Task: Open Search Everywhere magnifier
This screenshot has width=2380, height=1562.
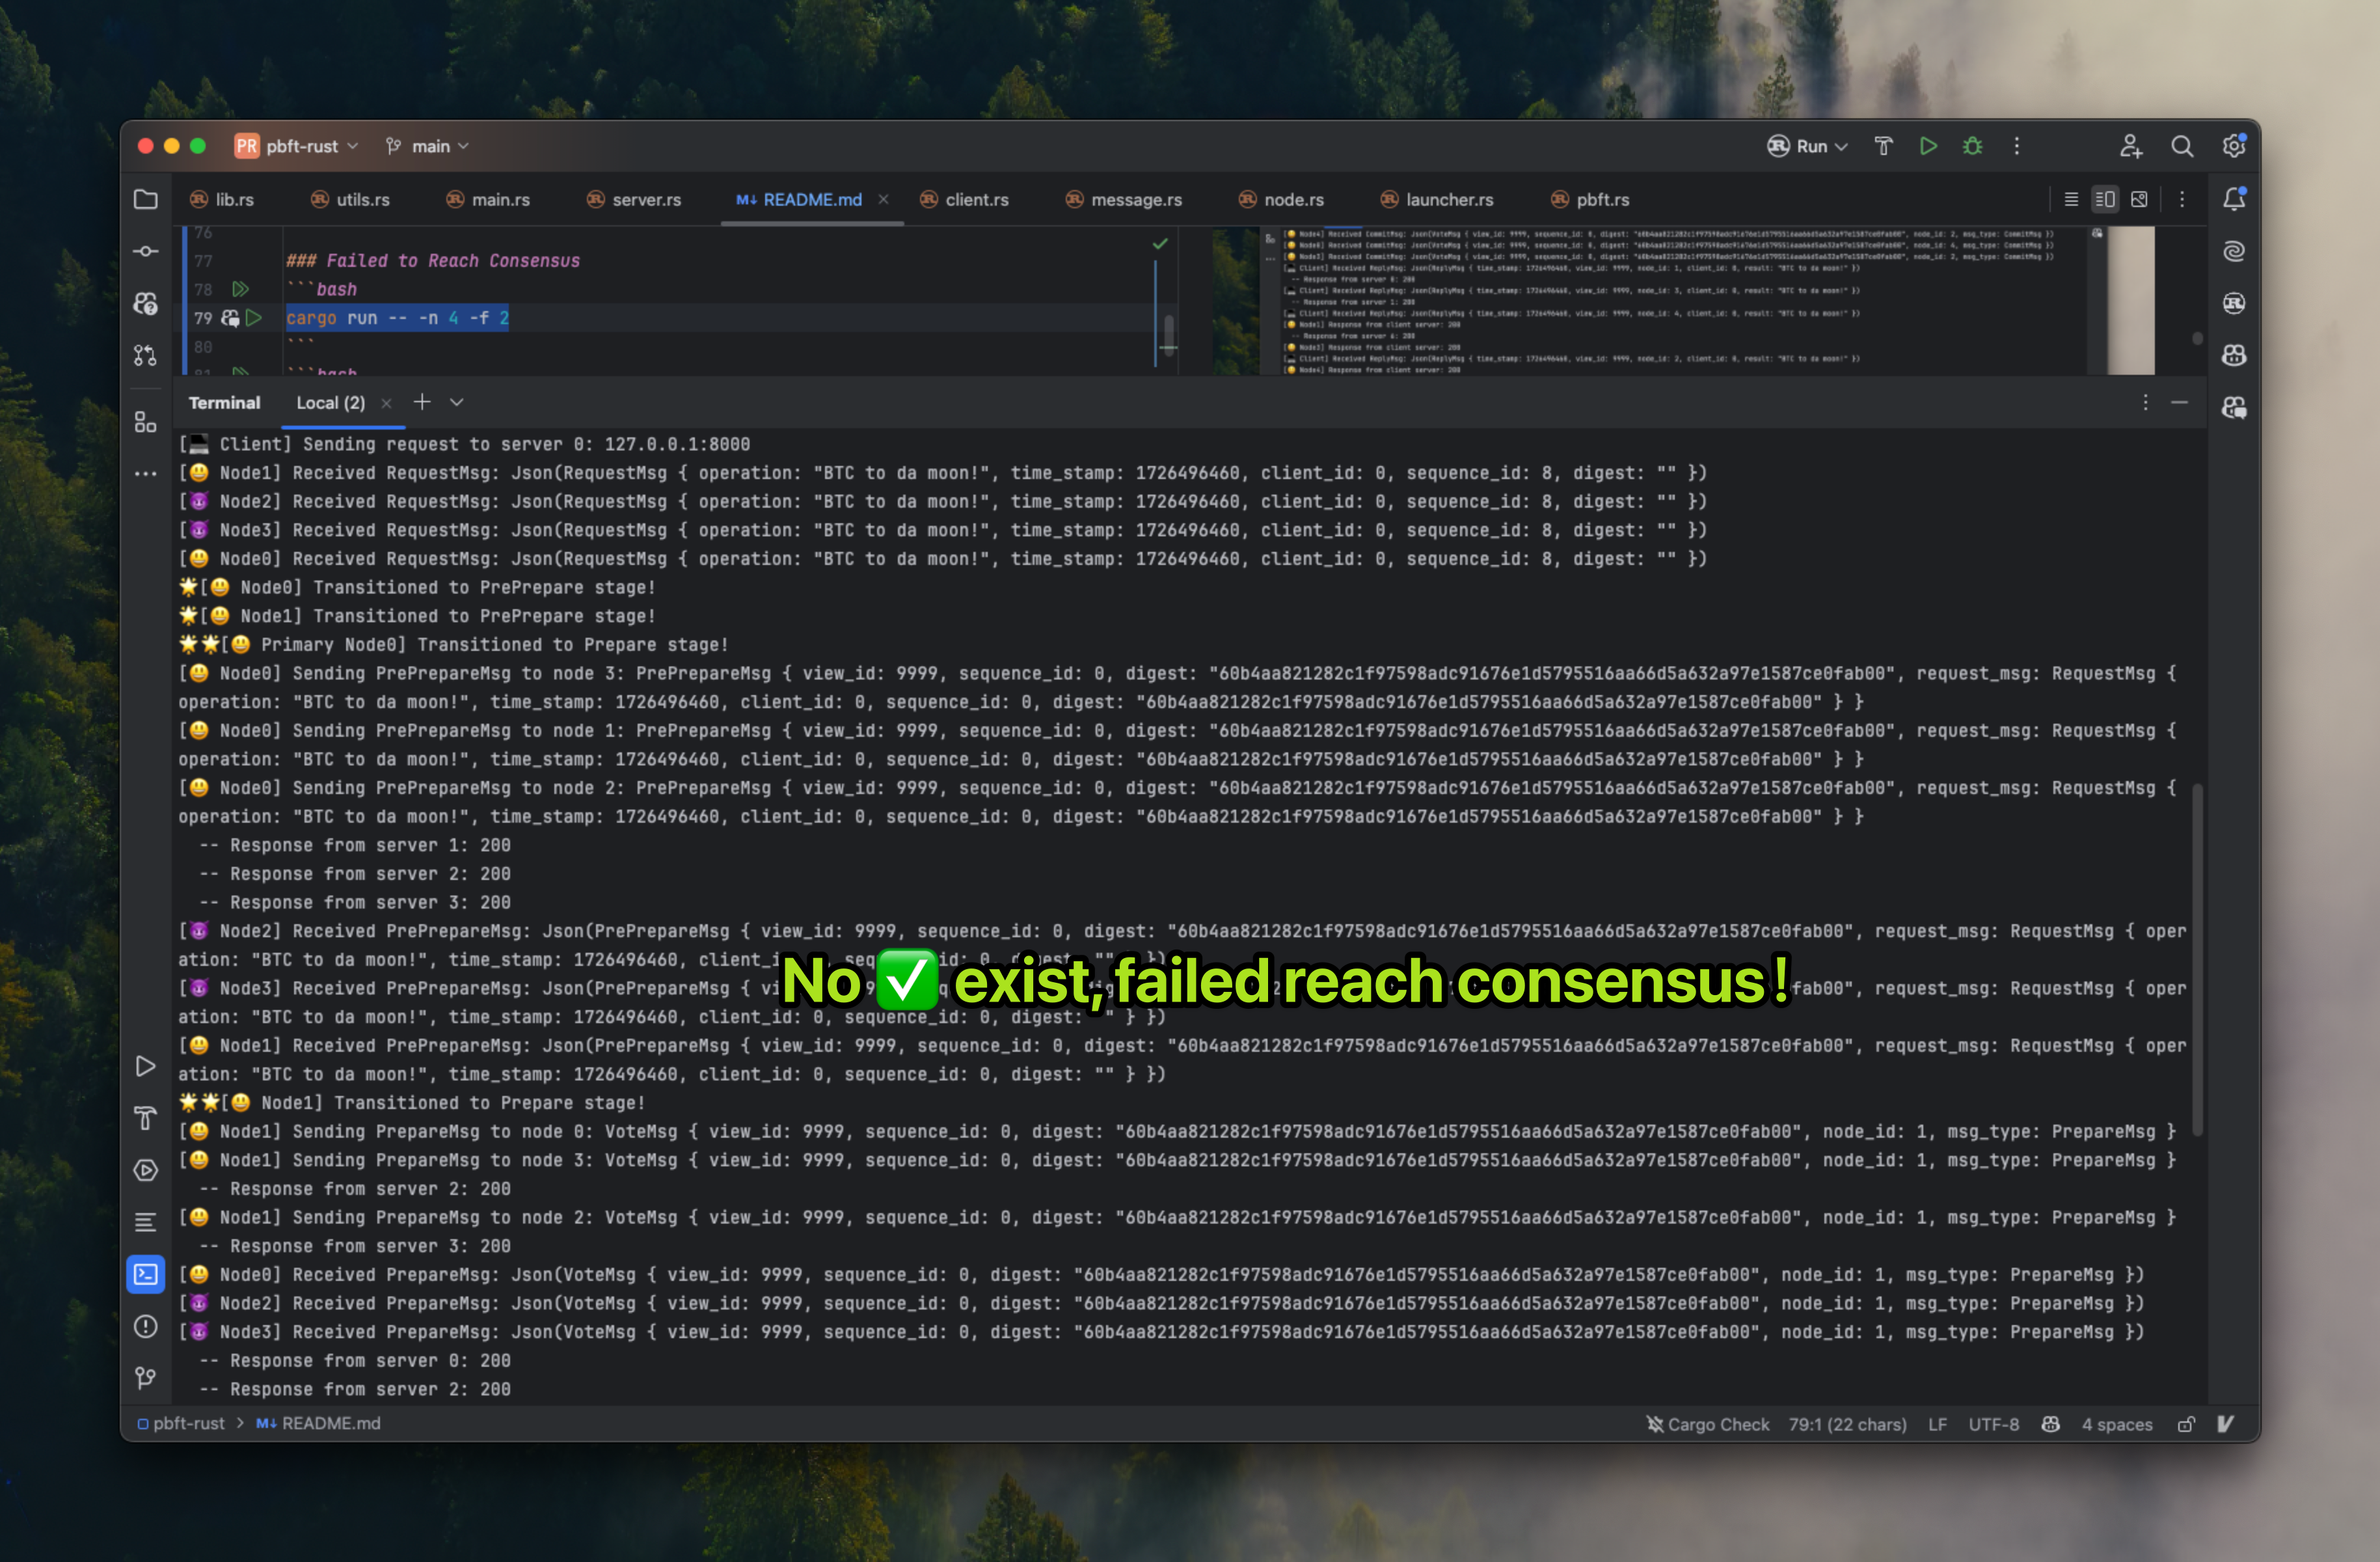Action: coord(2182,146)
